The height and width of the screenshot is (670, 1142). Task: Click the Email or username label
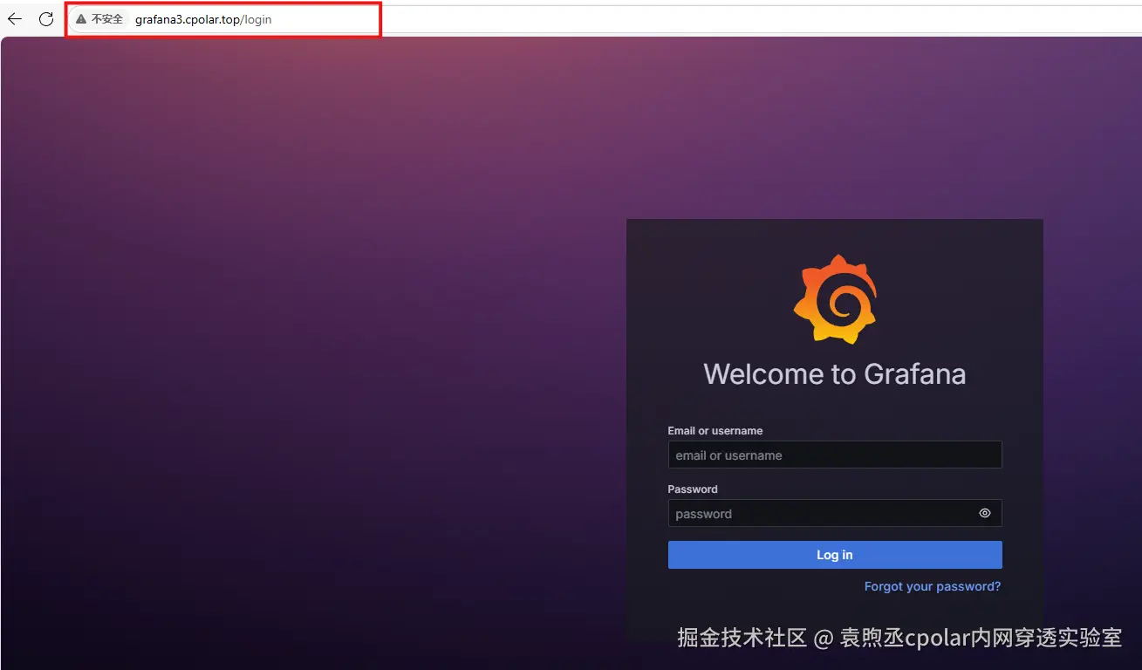point(715,431)
